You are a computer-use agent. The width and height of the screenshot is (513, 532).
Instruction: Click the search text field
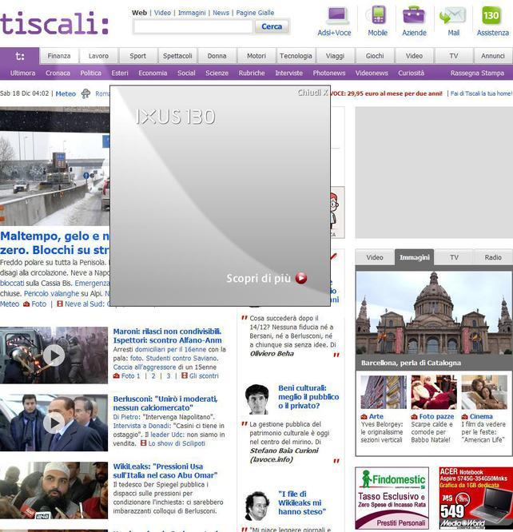pos(193,26)
